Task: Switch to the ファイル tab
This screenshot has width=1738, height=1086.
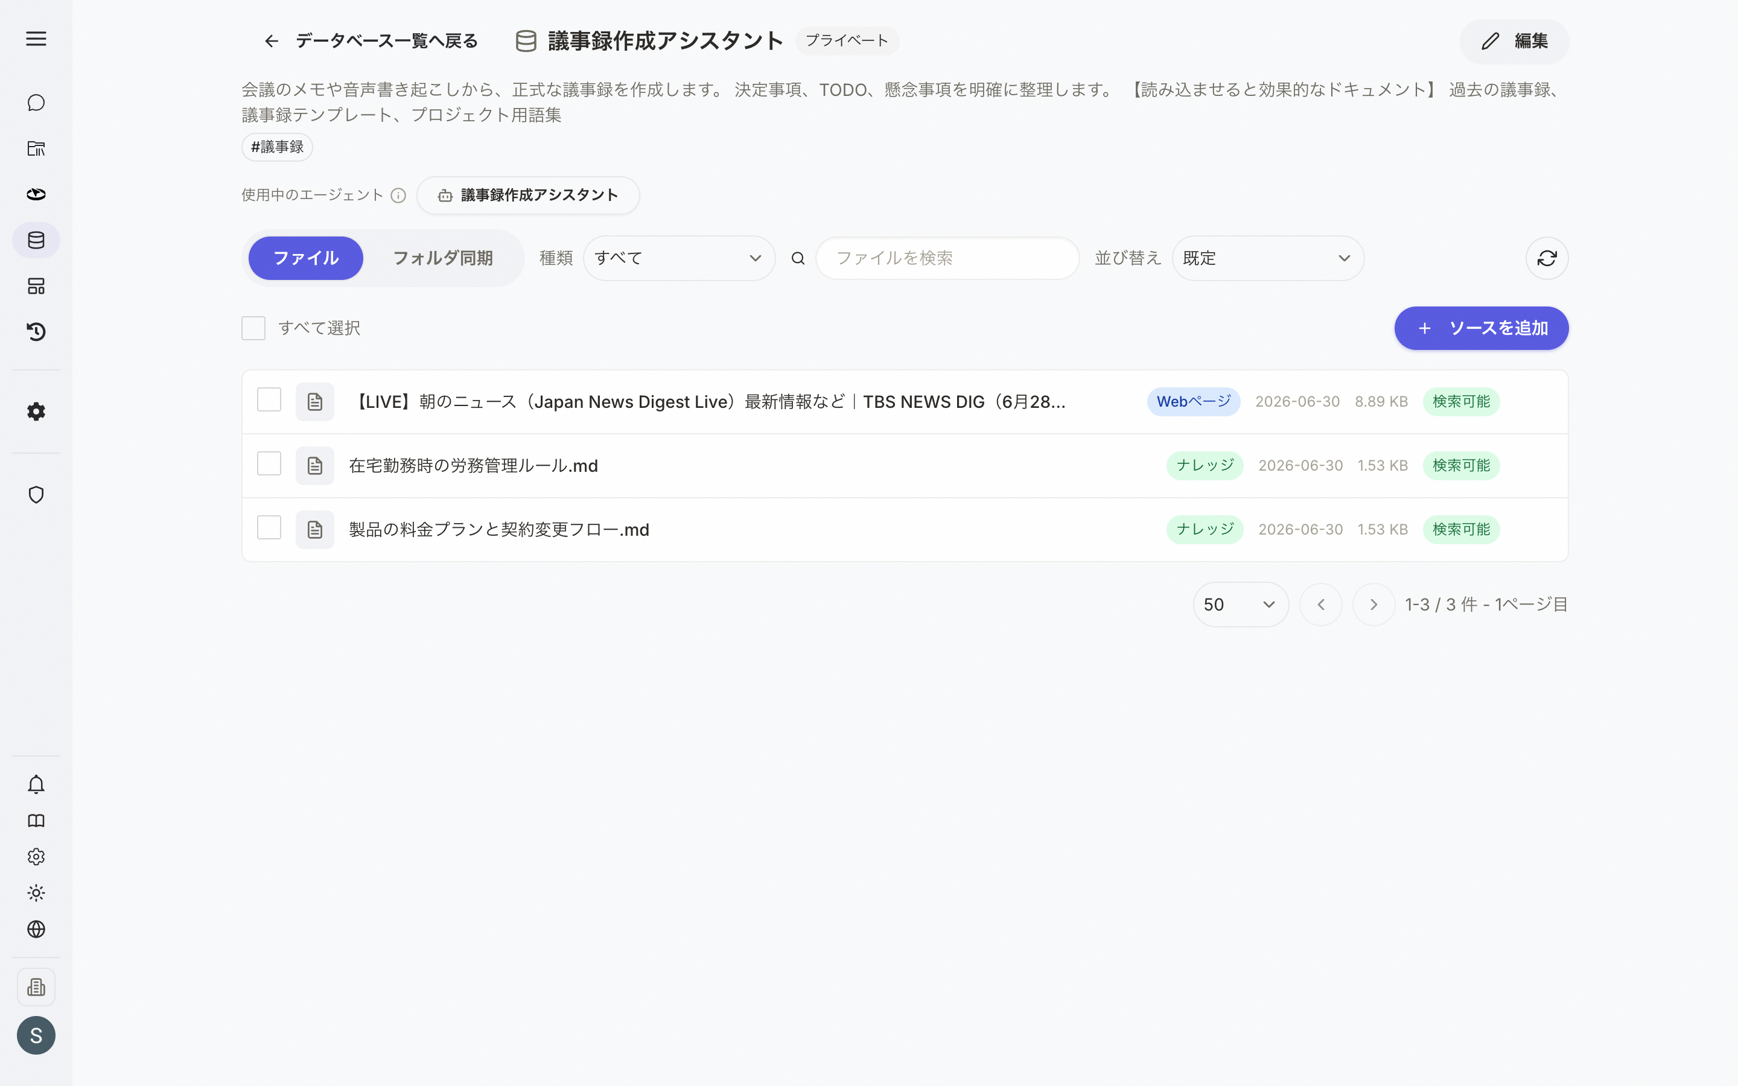Action: click(305, 258)
